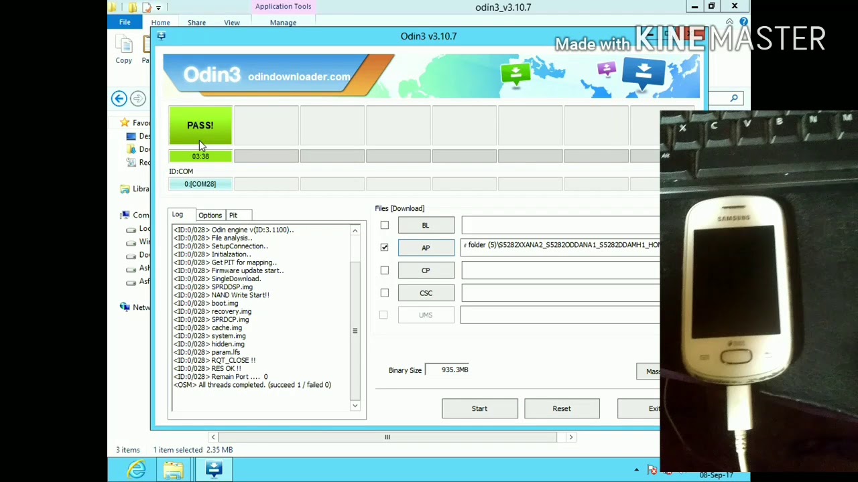Image resolution: width=858 pixels, height=482 pixels.
Task: Click Explorer's Forward arrow
Action: 137,98
